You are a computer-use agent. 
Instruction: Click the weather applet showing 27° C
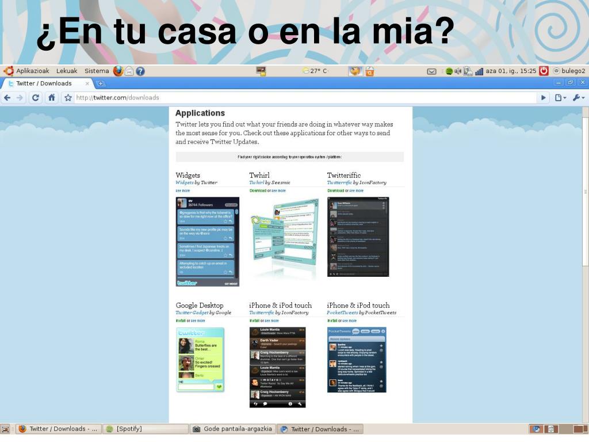coord(315,71)
